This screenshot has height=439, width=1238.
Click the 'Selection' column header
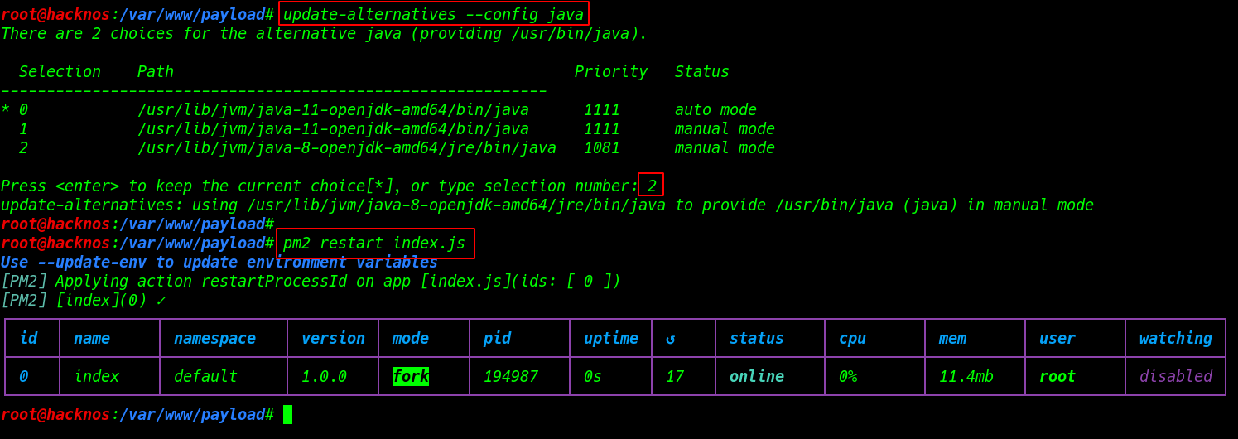coord(60,72)
